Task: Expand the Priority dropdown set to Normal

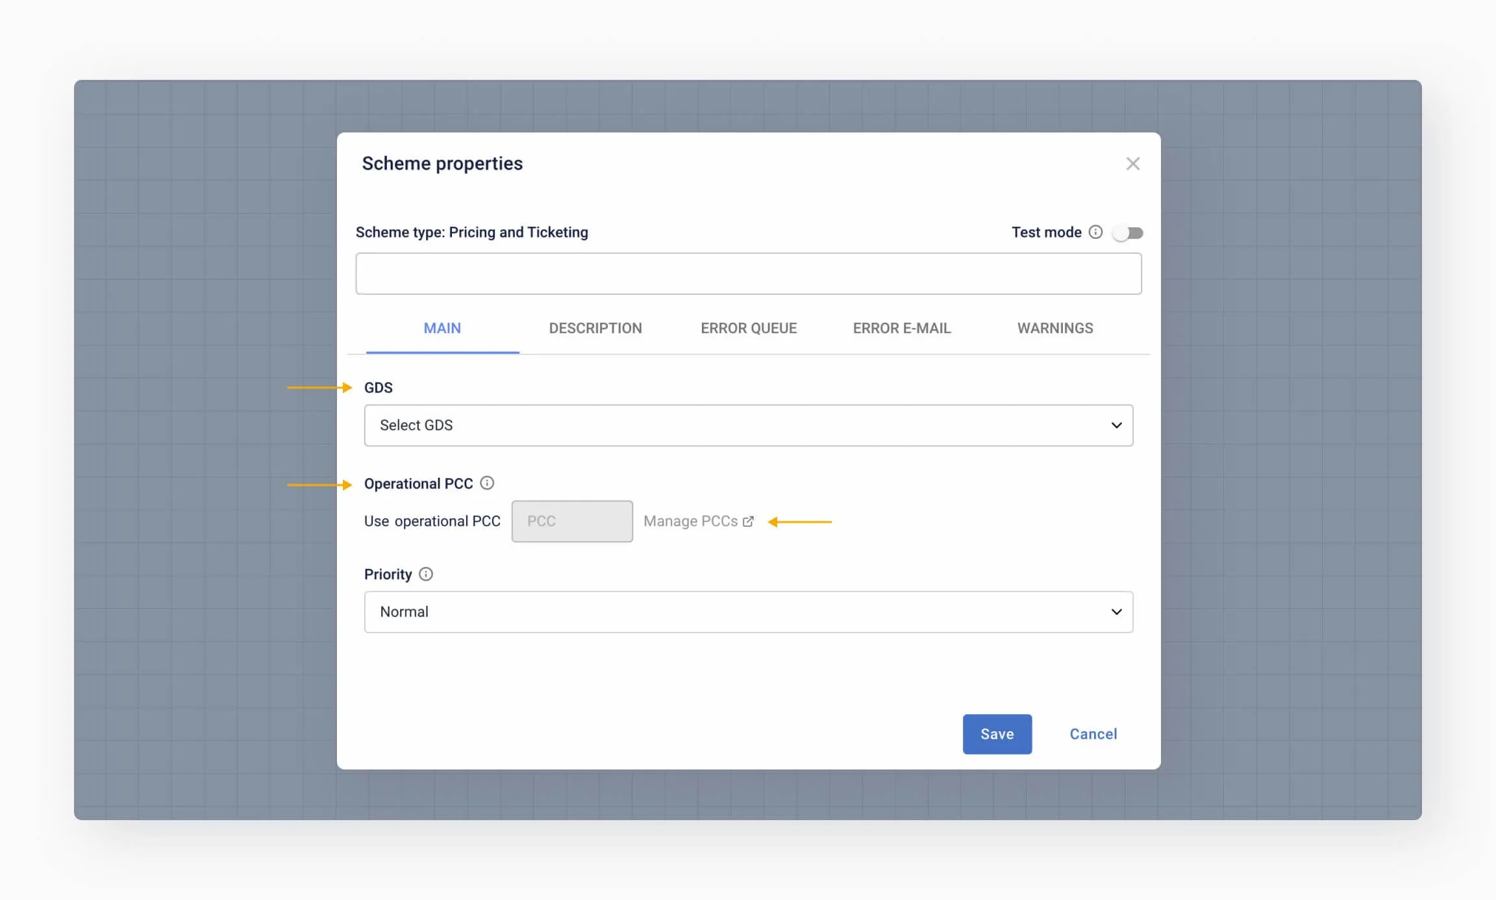Action: (748, 612)
